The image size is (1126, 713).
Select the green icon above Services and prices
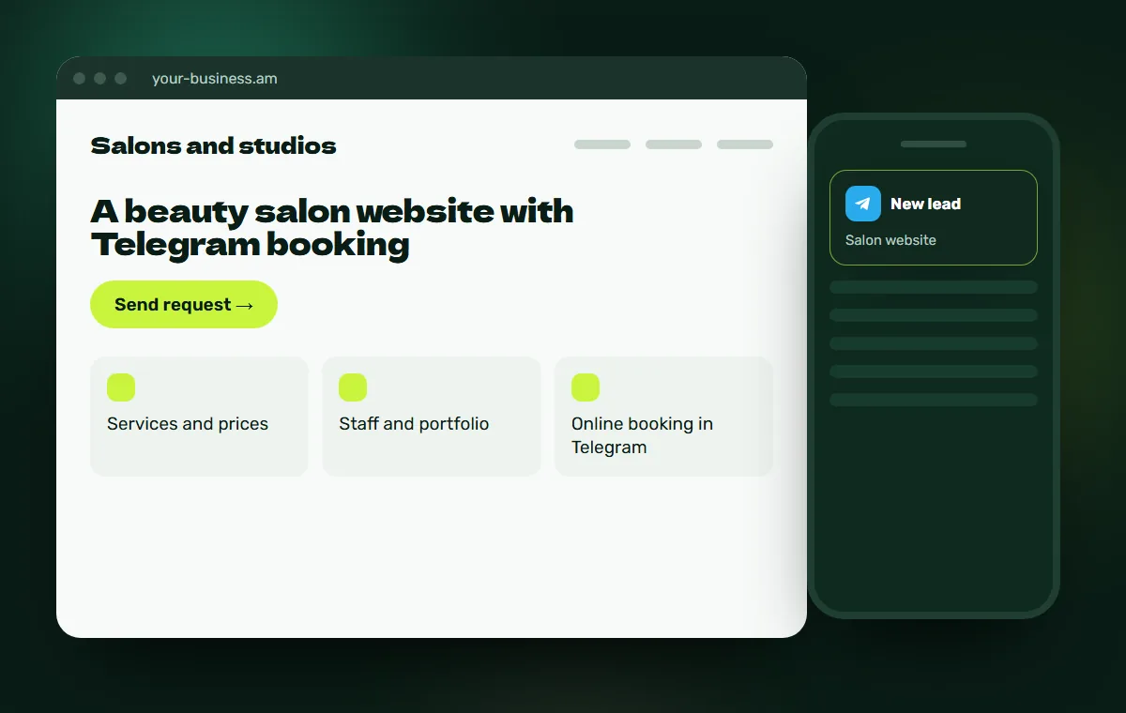click(121, 387)
